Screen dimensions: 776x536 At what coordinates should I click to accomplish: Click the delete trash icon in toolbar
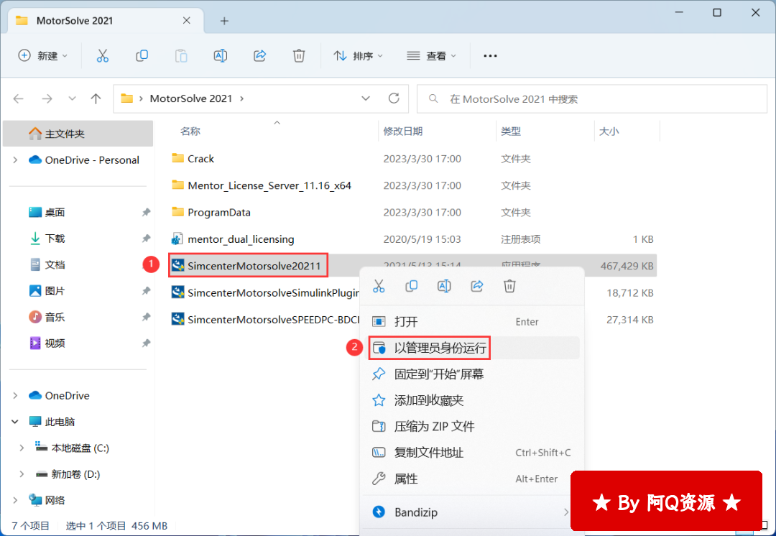coord(299,55)
